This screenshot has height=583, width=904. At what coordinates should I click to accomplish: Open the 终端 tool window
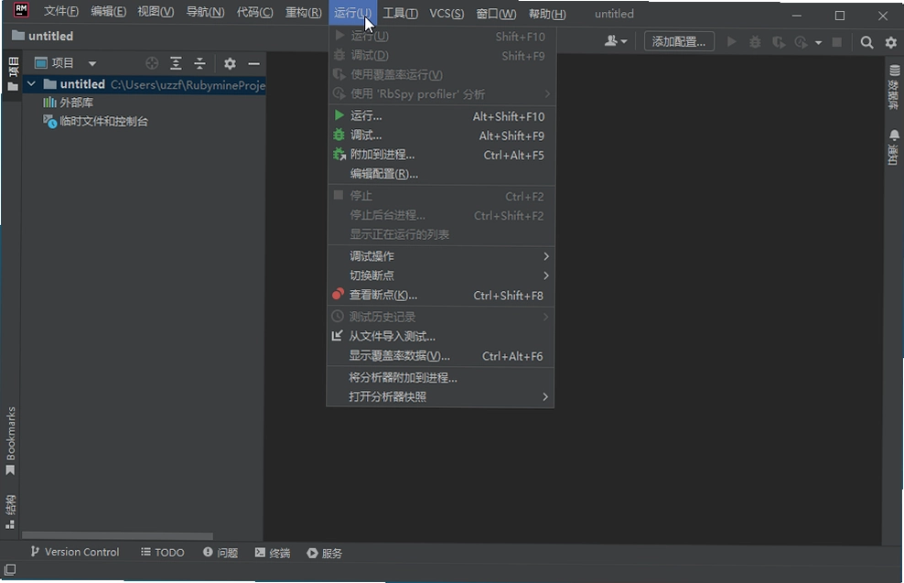click(x=273, y=553)
